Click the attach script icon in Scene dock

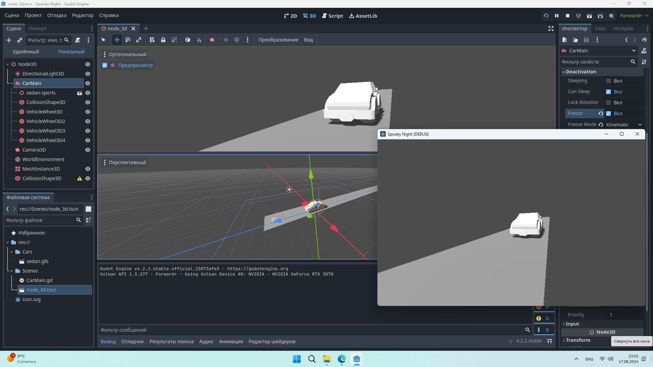pyautogui.click(x=78, y=40)
